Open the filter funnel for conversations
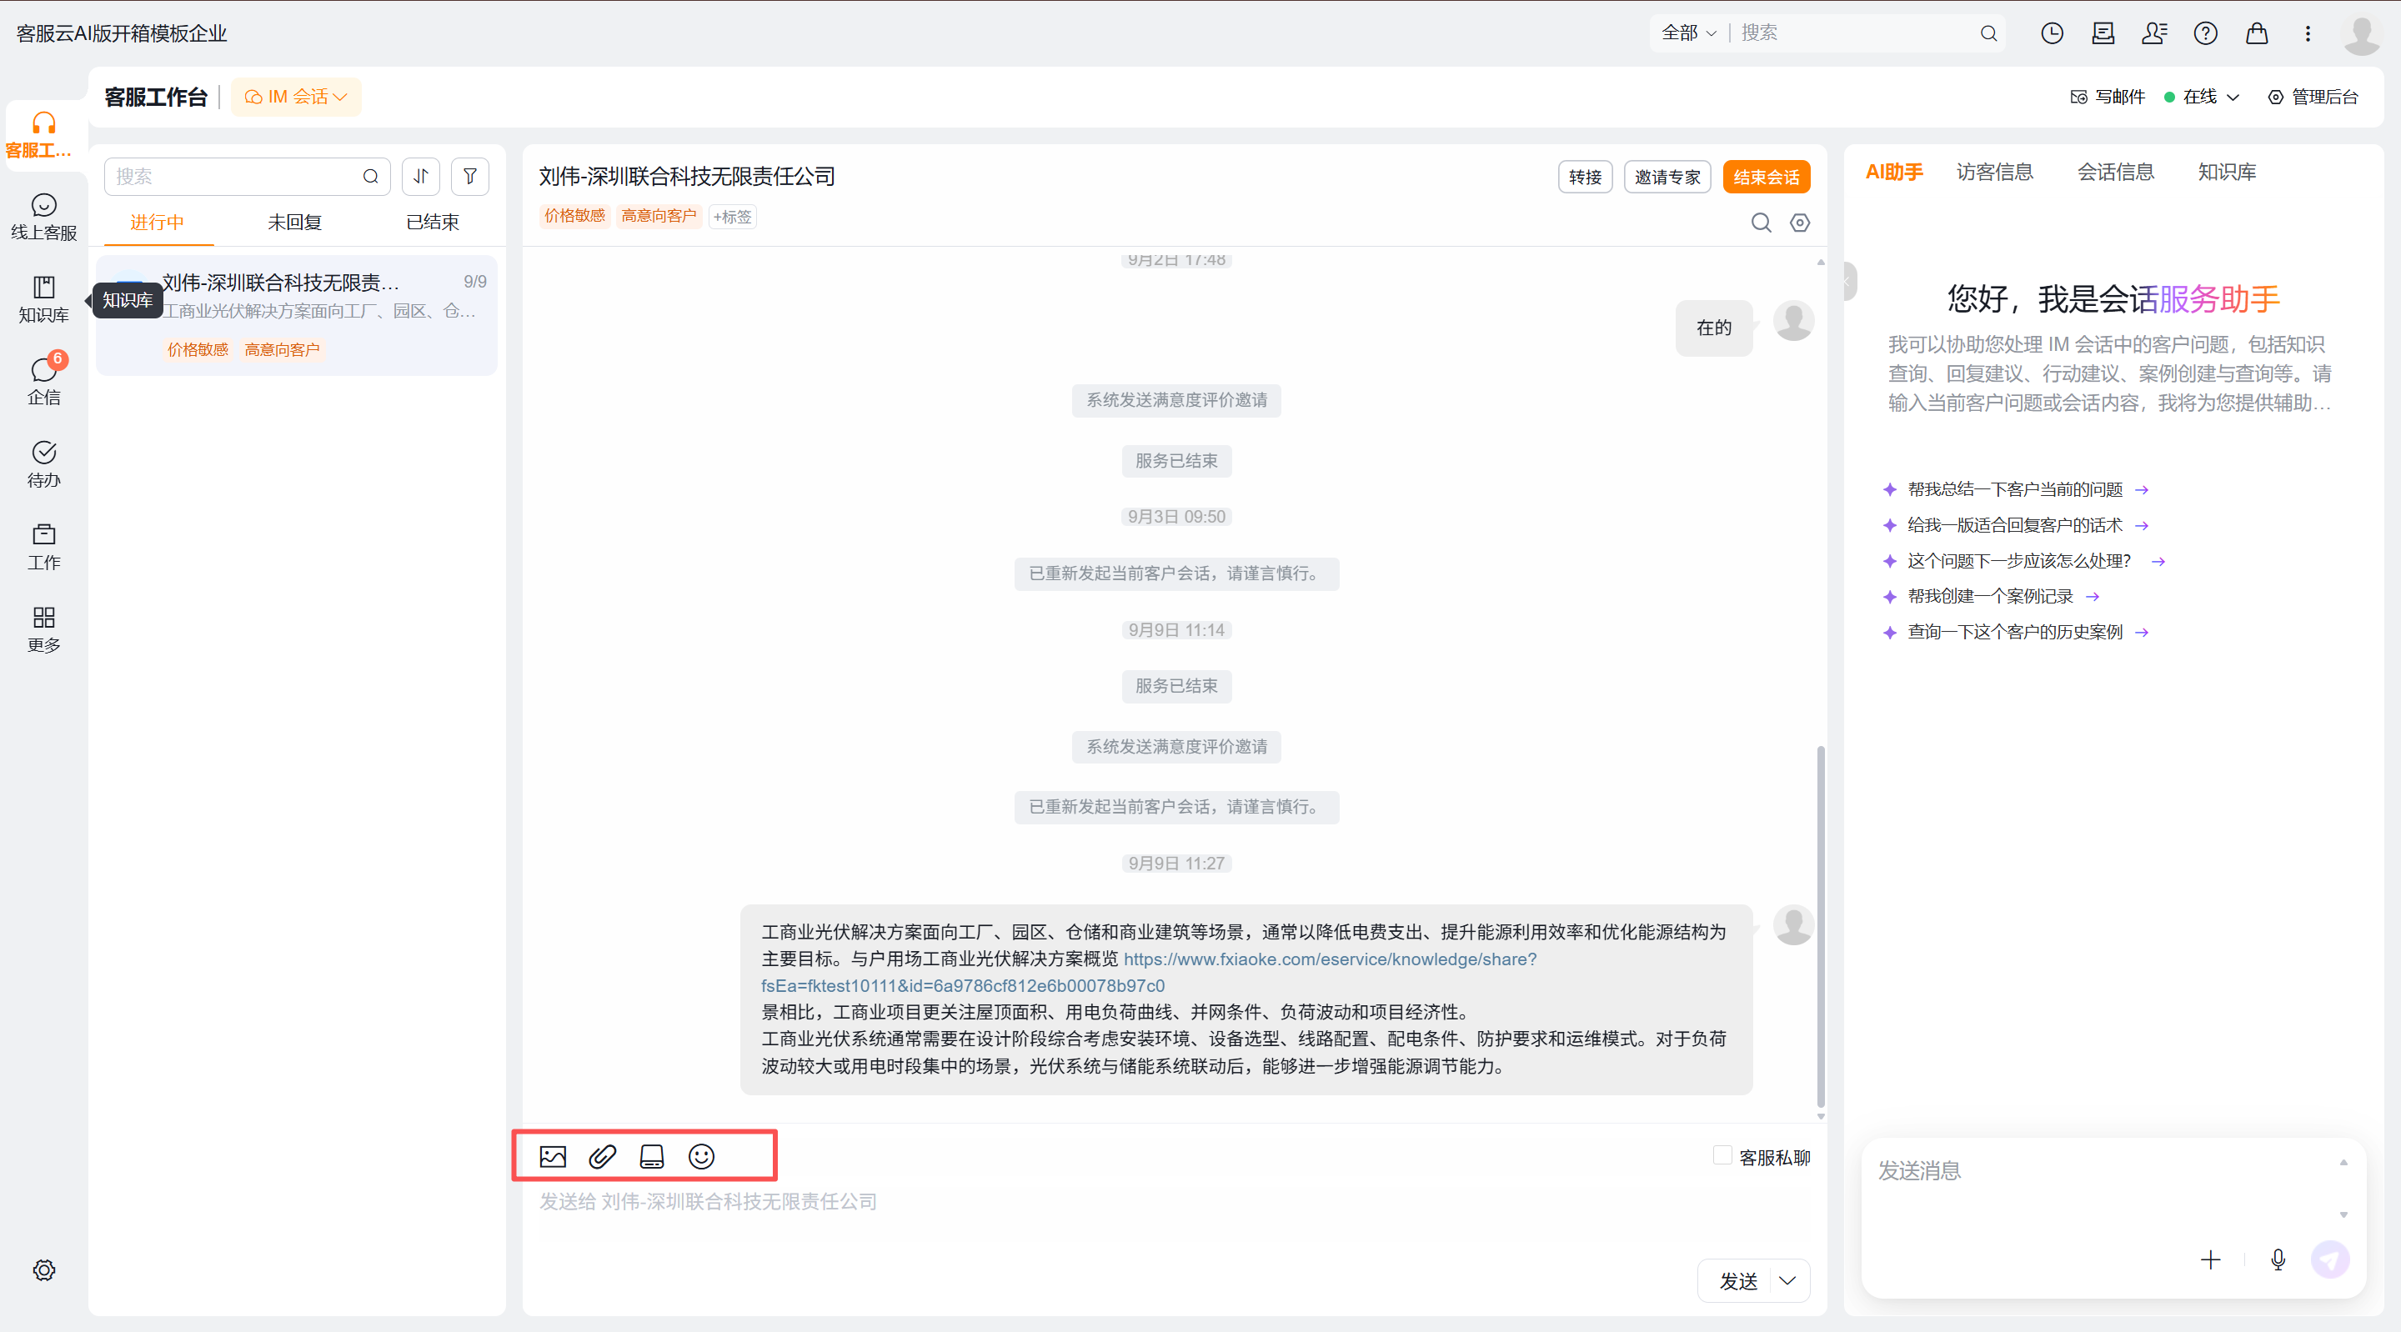The height and width of the screenshot is (1332, 2401). tap(469, 176)
